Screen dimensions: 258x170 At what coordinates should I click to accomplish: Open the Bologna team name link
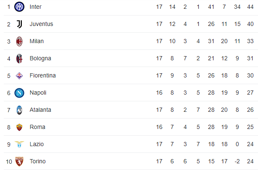[x=40, y=59]
